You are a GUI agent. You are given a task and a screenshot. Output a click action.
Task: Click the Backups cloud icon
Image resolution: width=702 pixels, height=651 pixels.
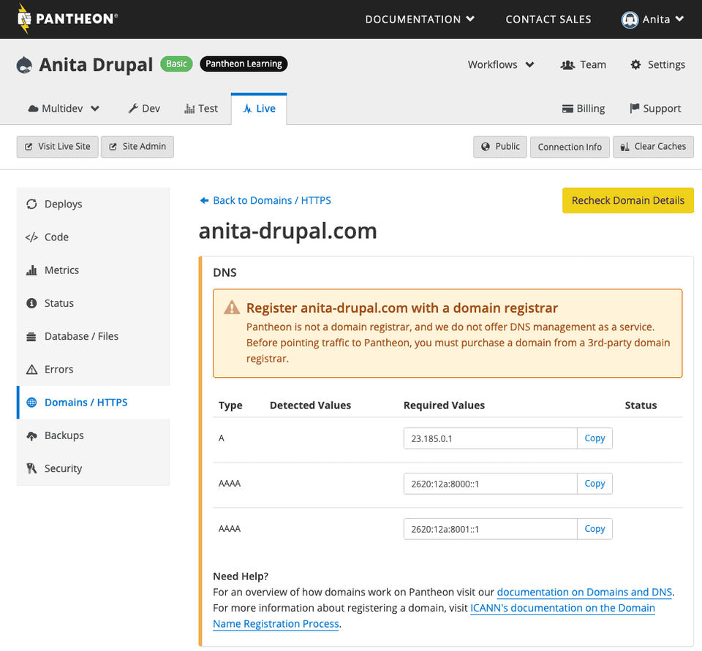(x=31, y=435)
